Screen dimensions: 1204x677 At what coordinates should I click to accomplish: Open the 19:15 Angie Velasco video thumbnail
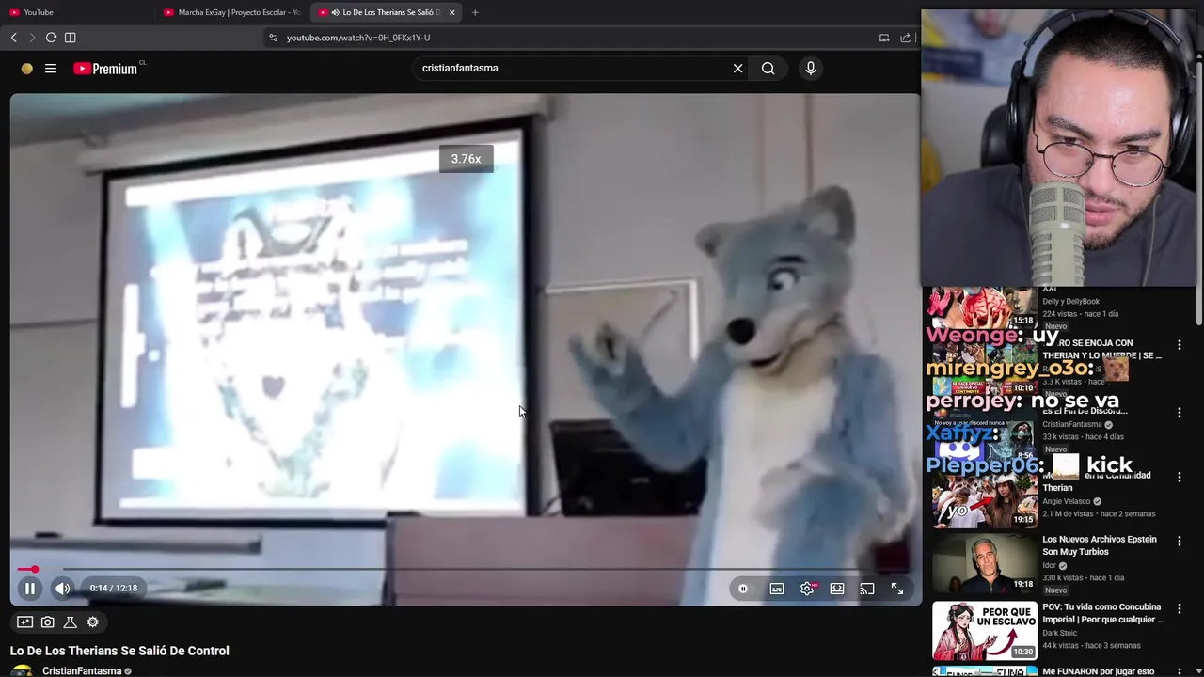[984, 498]
